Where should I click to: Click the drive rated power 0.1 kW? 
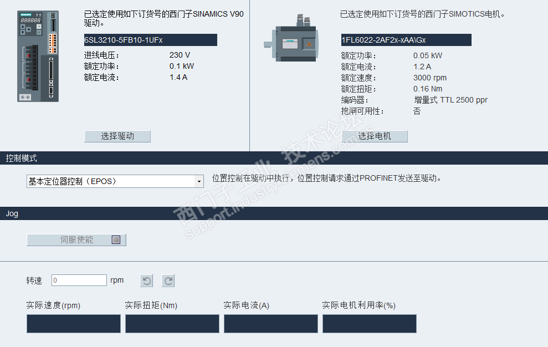click(x=182, y=66)
